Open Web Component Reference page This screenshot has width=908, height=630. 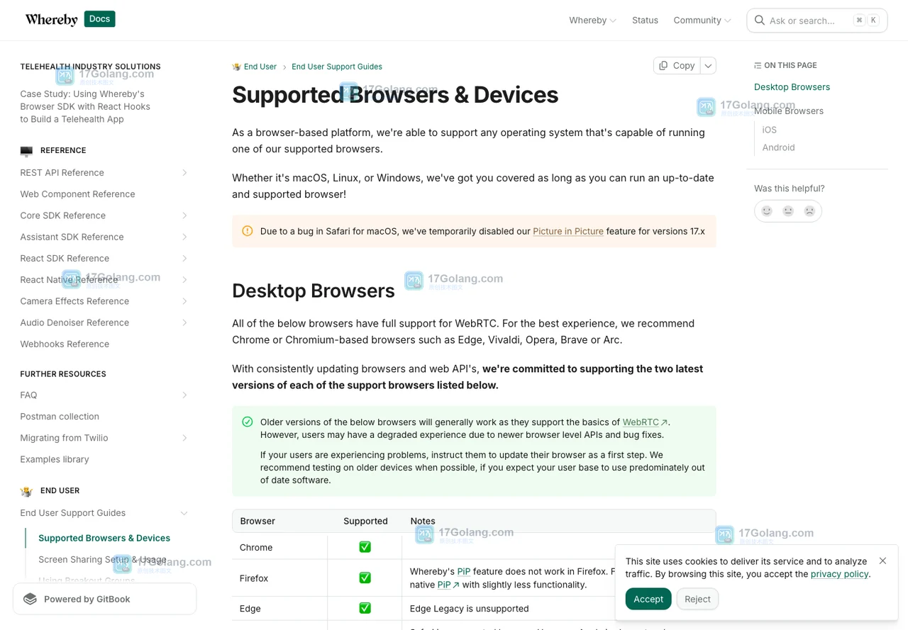click(77, 194)
